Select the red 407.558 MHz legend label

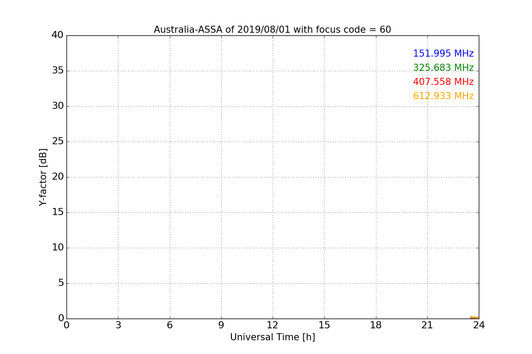click(443, 82)
